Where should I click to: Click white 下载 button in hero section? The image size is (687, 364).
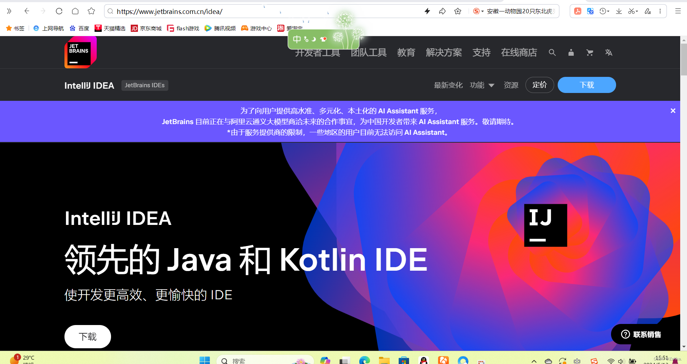(88, 336)
